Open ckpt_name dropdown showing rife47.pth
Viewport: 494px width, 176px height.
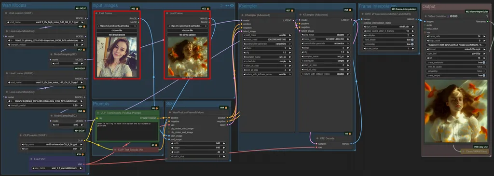tap(388, 27)
